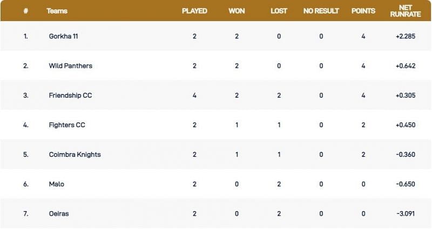432x229 pixels.
Task: Click Friendship CC played value 4
Action: pos(194,95)
